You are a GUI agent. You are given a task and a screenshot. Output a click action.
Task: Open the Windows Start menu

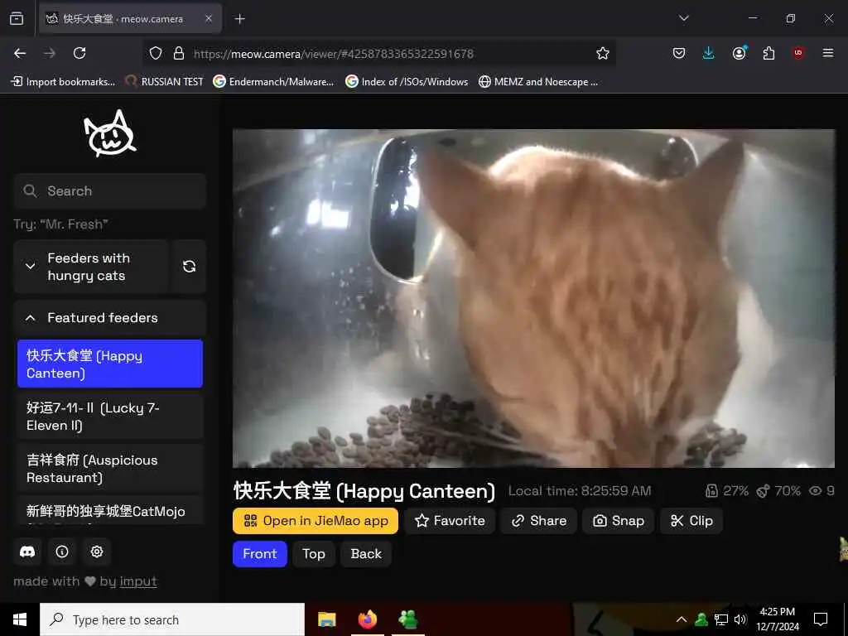(x=20, y=619)
